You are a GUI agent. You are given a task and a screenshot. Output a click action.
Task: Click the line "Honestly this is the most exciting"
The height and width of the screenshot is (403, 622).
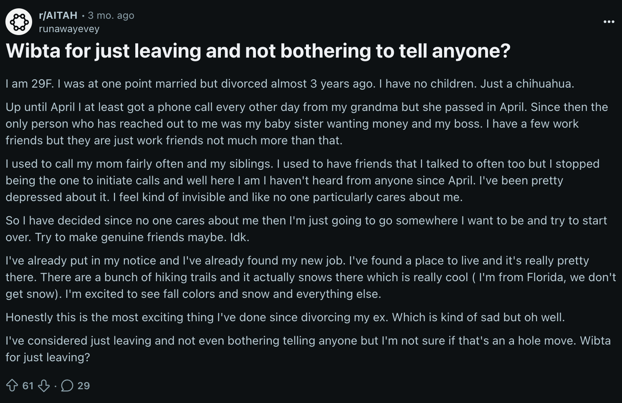click(285, 317)
